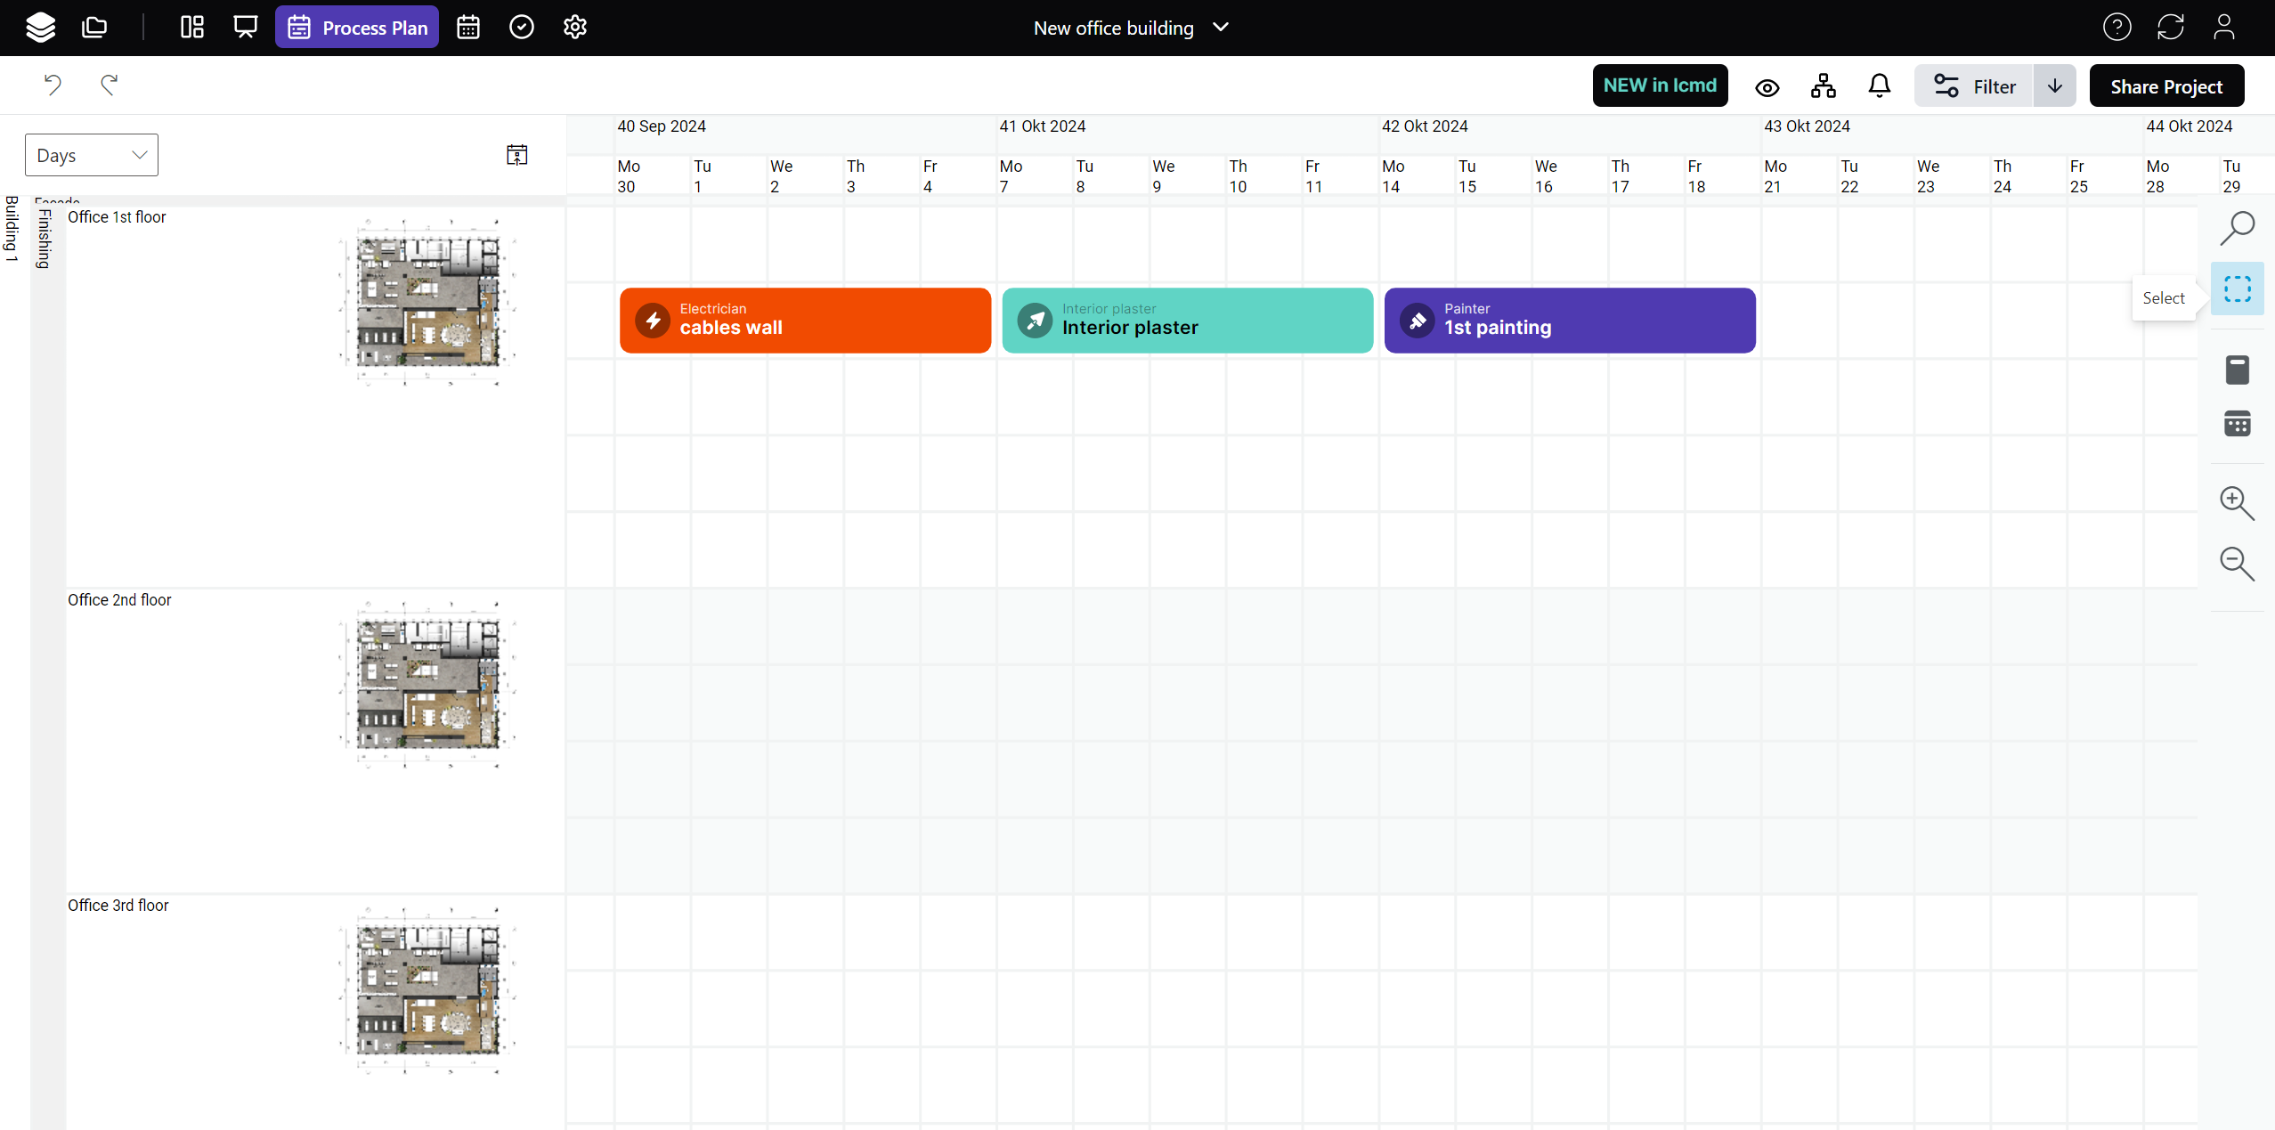Screen dimensions: 2275x1130
Task: Click the Share Project button
Action: (x=2166, y=86)
